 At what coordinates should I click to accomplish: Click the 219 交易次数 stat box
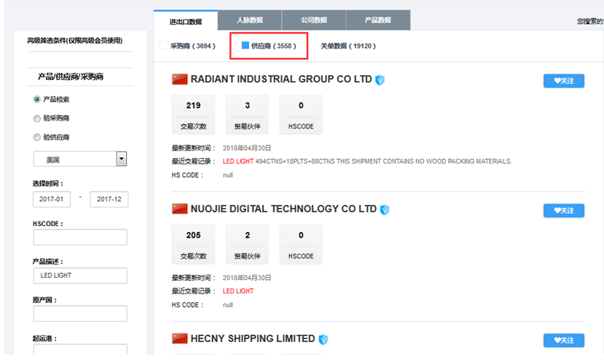pyautogui.click(x=193, y=114)
